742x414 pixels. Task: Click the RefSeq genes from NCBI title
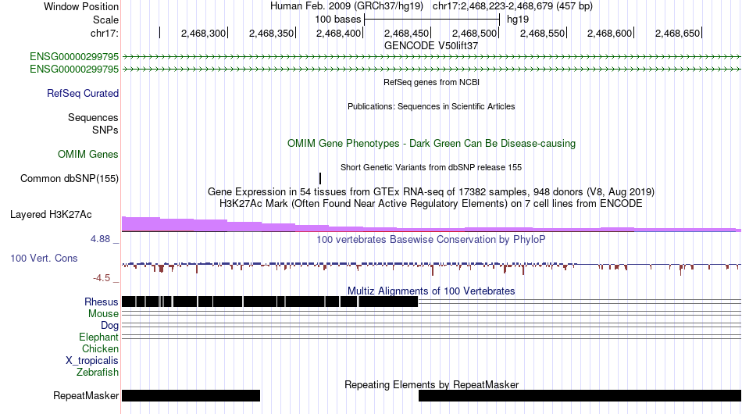[x=431, y=82]
